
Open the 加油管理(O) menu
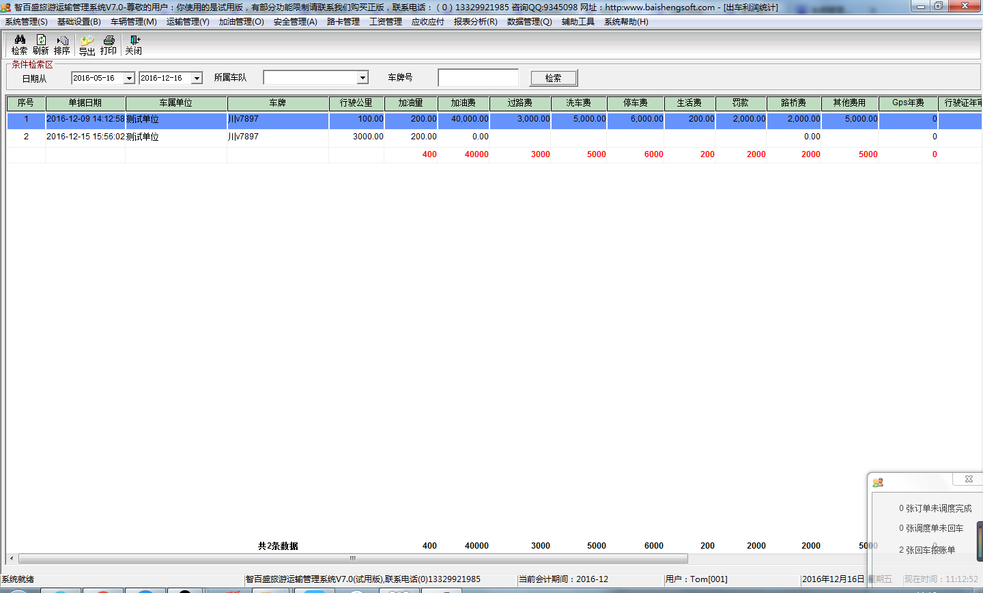click(x=242, y=22)
